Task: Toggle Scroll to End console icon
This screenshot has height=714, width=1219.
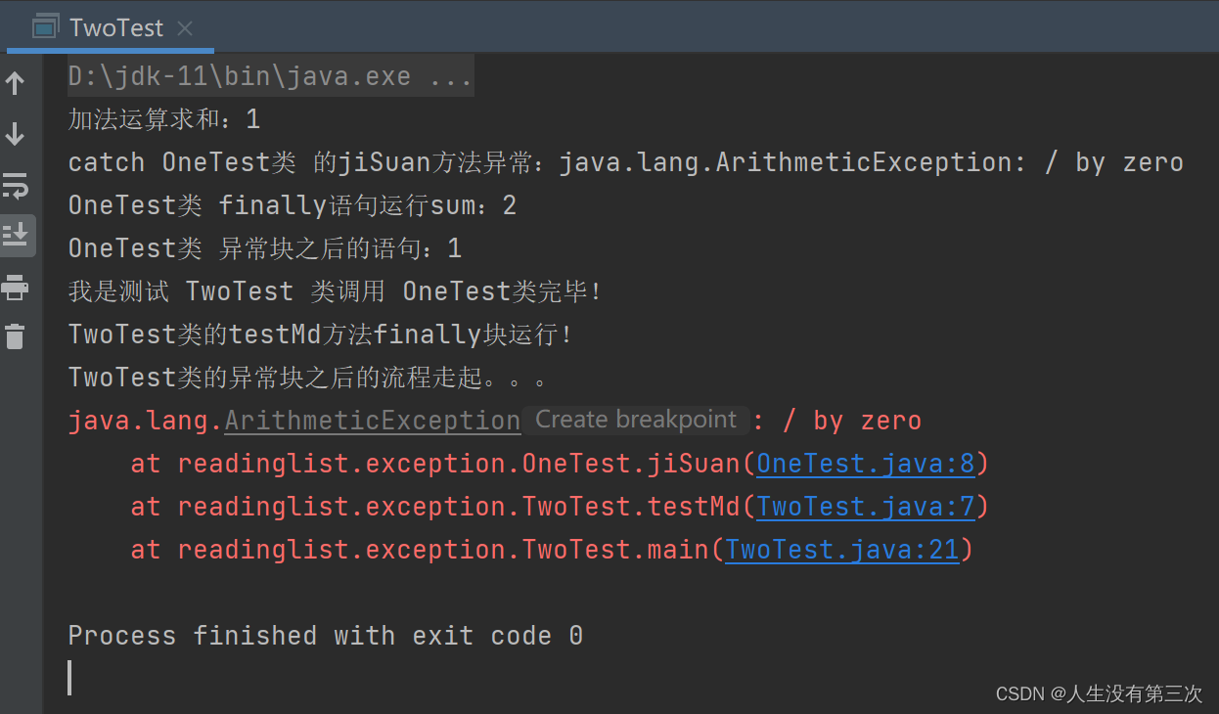Action: pyautogui.click(x=17, y=235)
